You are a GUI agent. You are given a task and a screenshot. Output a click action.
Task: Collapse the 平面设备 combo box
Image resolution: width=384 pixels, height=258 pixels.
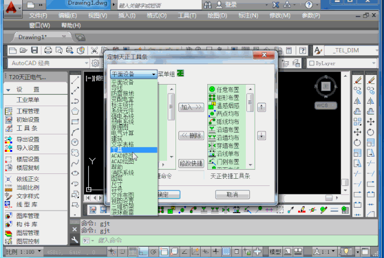coord(154,74)
